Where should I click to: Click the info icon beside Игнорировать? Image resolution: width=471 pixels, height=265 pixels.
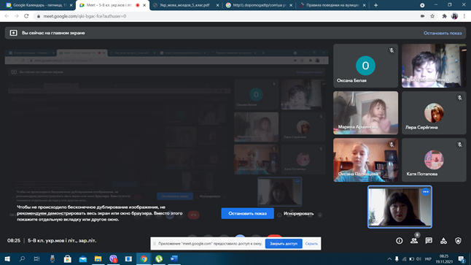tap(279, 215)
